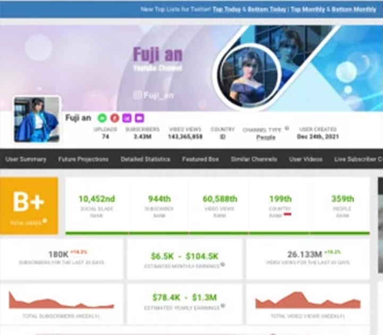Switch to Detailed Statistics tab
This screenshot has width=383, height=335.
click(x=145, y=159)
